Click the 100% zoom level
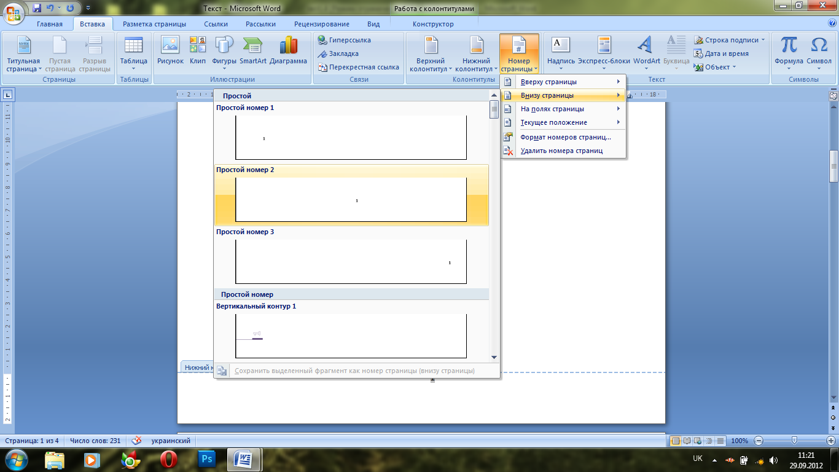This screenshot has height=472, width=839. (x=739, y=441)
